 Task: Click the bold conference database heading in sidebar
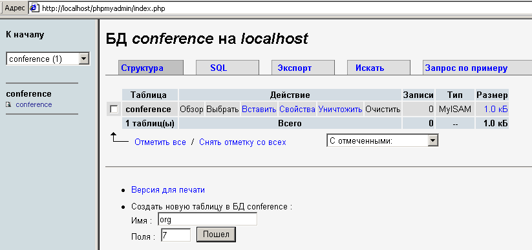(x=28, y=93)
